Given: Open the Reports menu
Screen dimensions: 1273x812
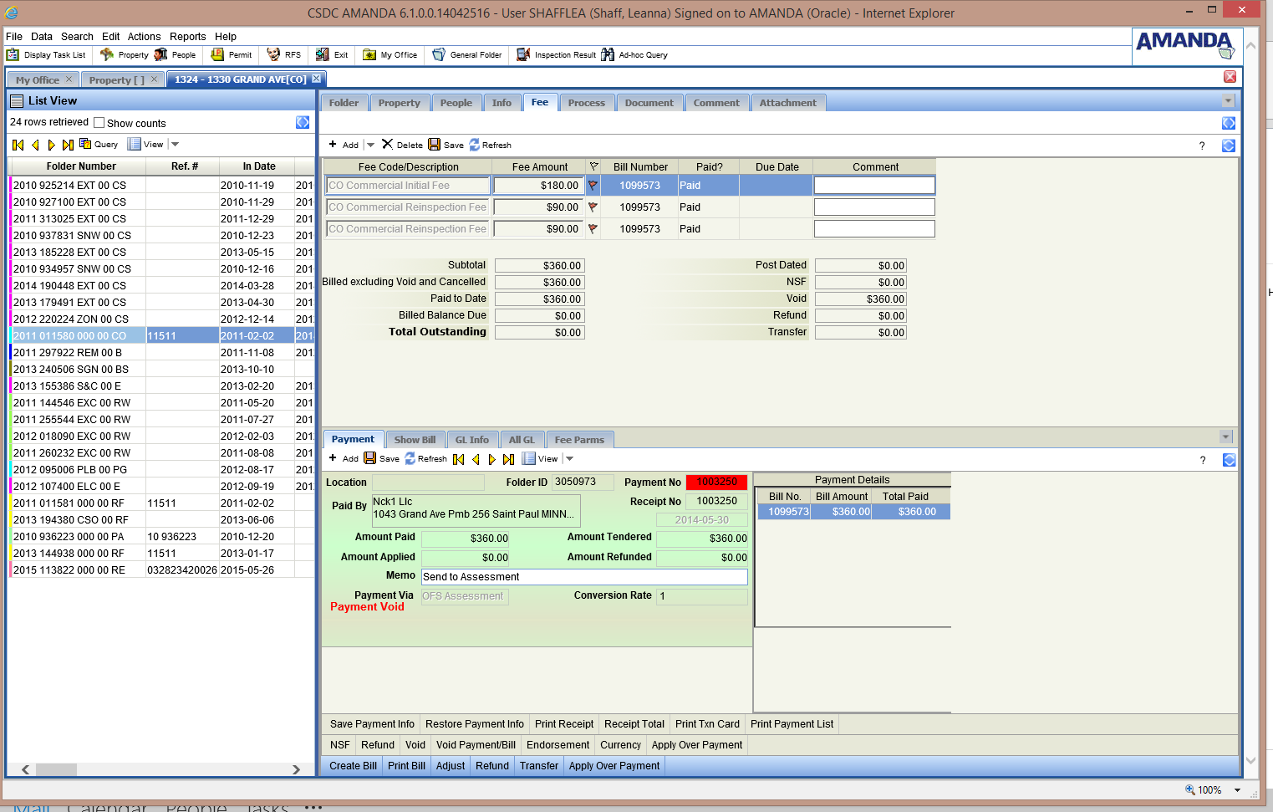Looking at the screenshot, I should (187, 37).
